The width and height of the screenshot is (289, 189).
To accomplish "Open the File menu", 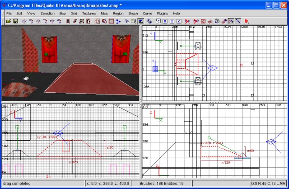I will [9, 14].
